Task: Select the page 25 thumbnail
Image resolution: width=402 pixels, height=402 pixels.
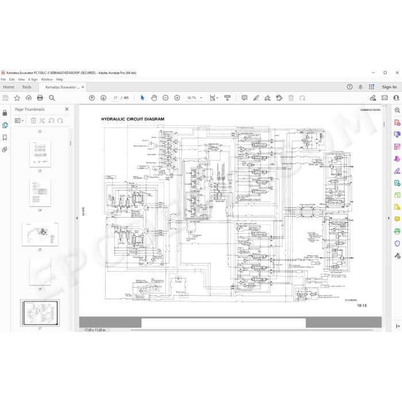Action: [x=40, y=234]
